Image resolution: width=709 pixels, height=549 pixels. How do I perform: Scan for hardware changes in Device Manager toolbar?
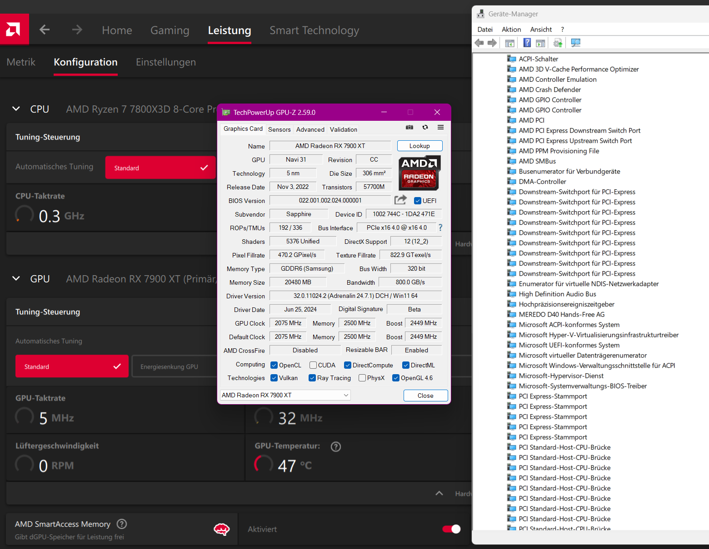coord(575,42)
